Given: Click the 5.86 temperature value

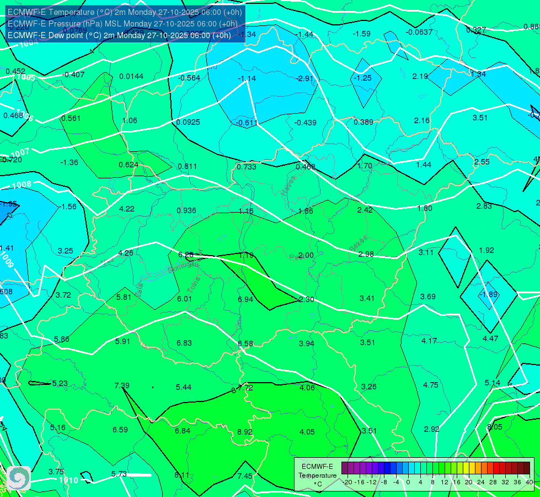Looking at the screenshot, I should click(62, 340).
